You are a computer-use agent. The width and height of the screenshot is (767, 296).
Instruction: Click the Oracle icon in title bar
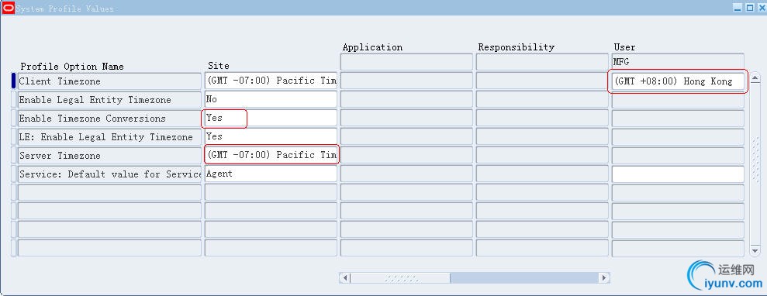(x=9, y=8)
